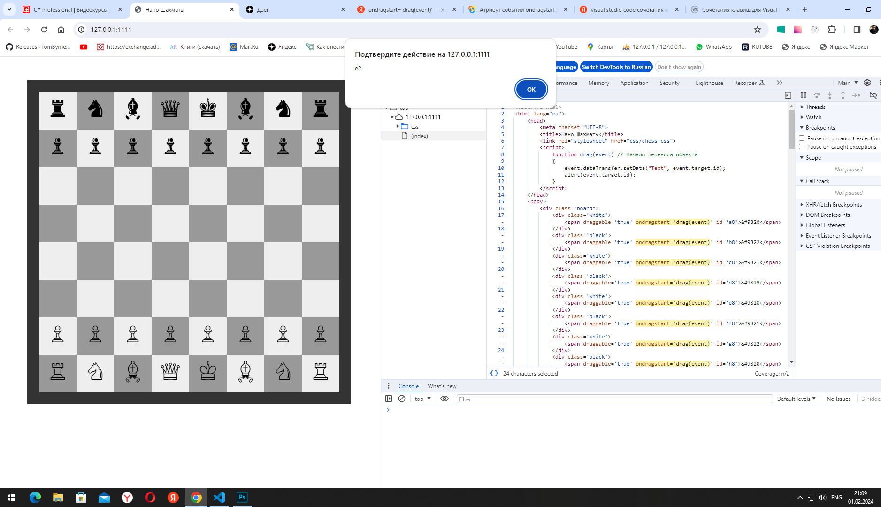881x507 pixels.
Task: Open the Security tab
Action: pyautogui.click(x=669, y=83)
